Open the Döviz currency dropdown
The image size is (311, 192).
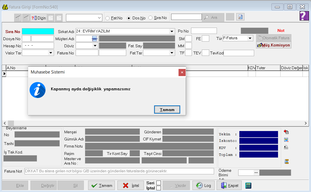[x=95, y=46]
